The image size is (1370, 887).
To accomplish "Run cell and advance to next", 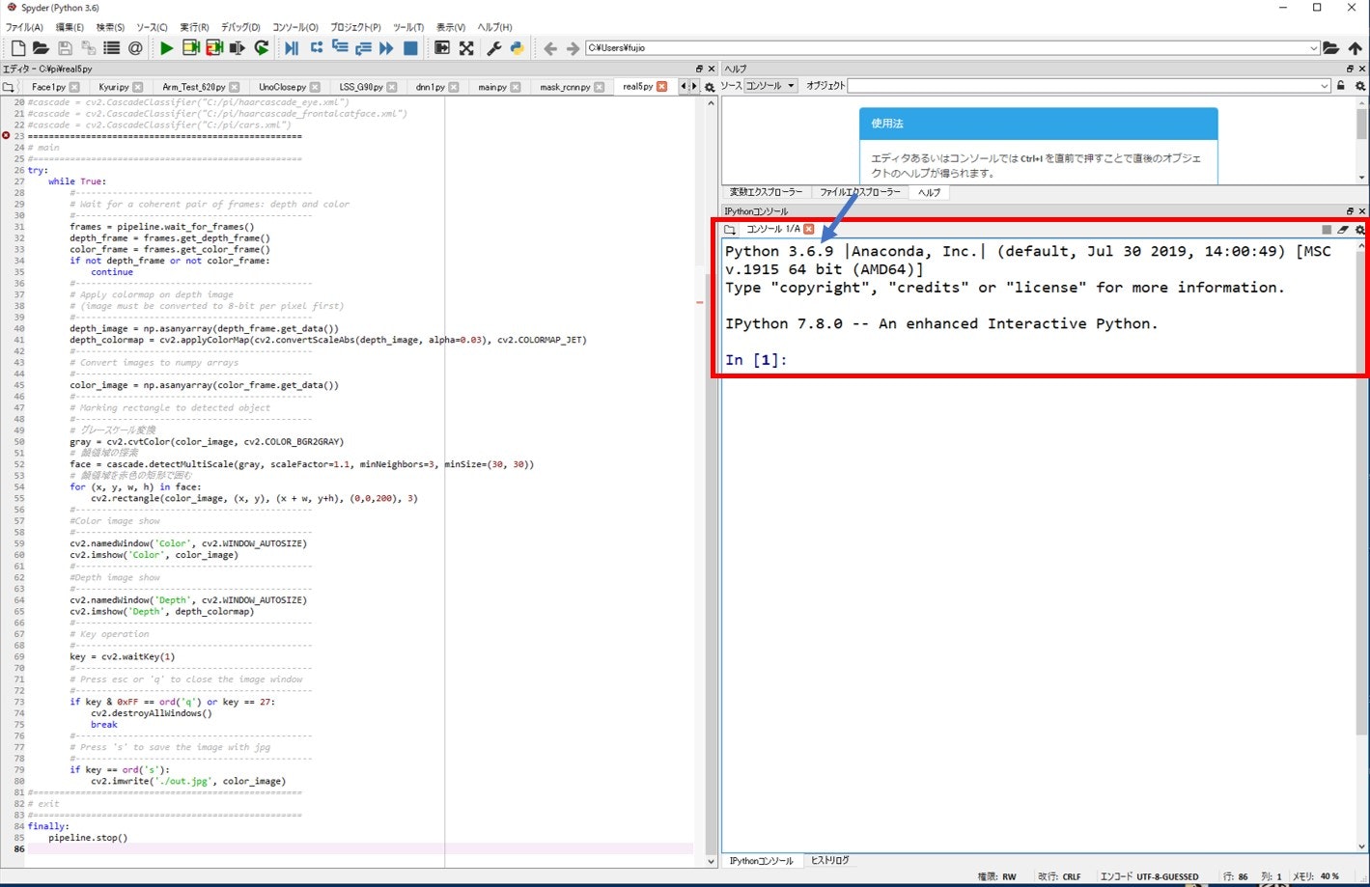I will [x=213, y=48].
